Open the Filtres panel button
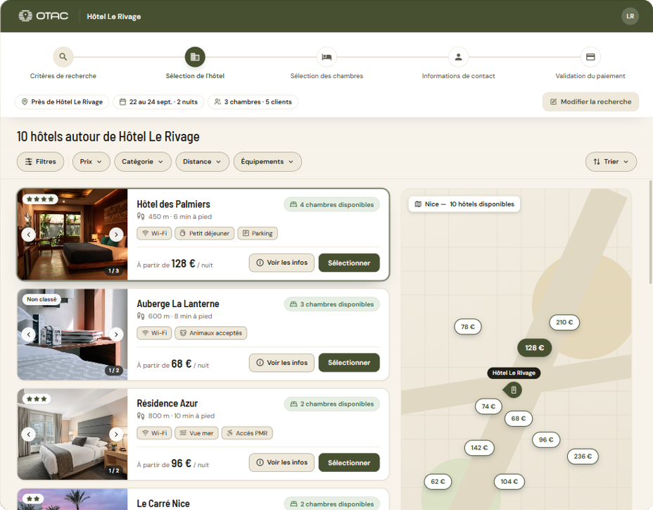This screenshot has height=510, width=653. [40, 162]
